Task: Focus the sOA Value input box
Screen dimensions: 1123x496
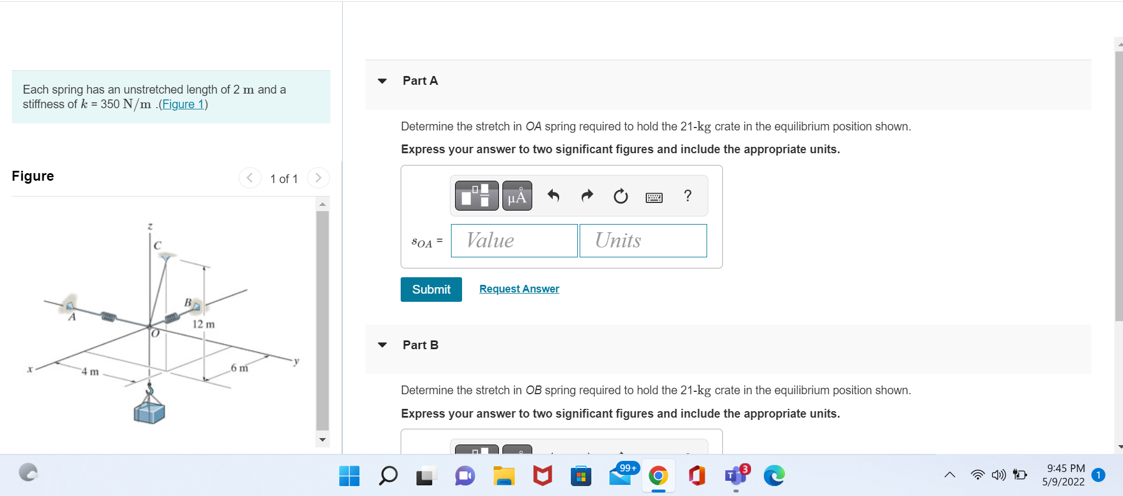Action: coord(514,240)
